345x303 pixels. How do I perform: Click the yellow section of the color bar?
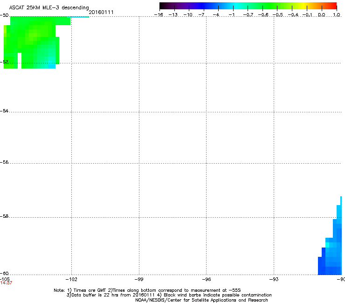[304, 6]
